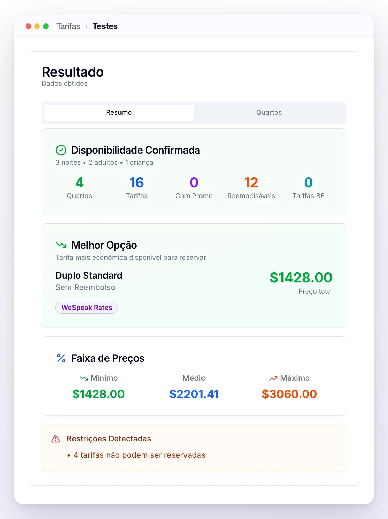
Task: Click the trending-down icon beside Melhor Opção
Action: point(61,245)
